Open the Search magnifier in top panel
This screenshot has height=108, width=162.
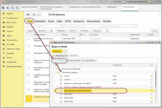[17, 8]
